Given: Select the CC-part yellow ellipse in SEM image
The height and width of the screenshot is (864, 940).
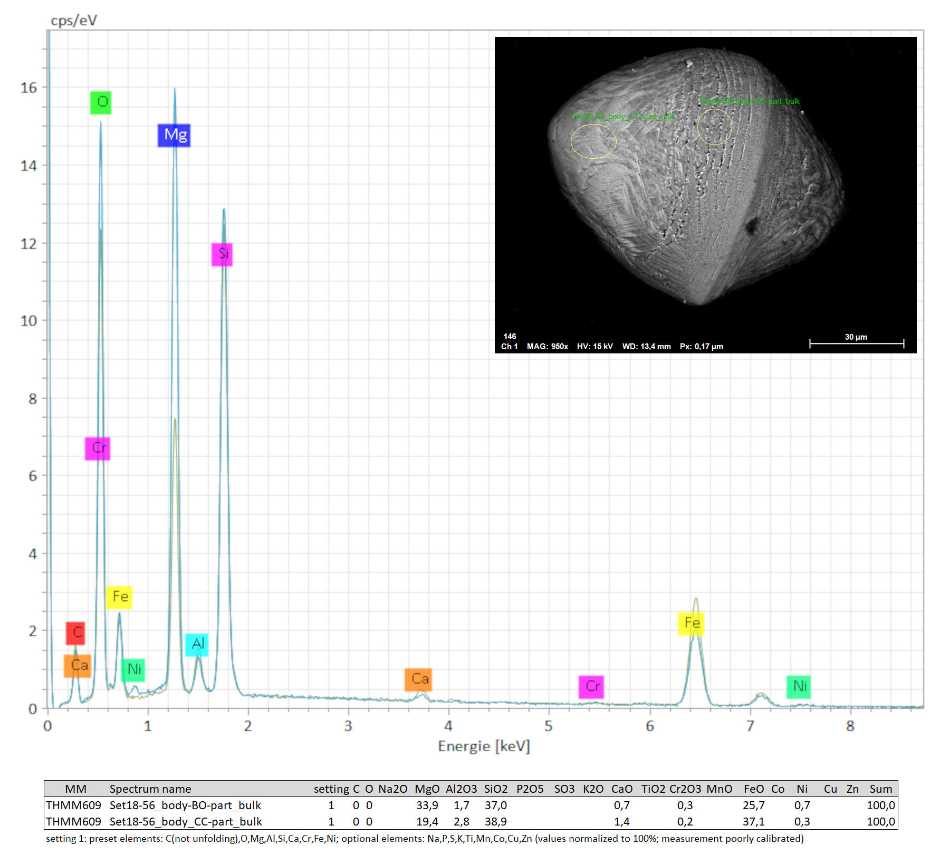Looking at the screenshot, I should point(593,141).
